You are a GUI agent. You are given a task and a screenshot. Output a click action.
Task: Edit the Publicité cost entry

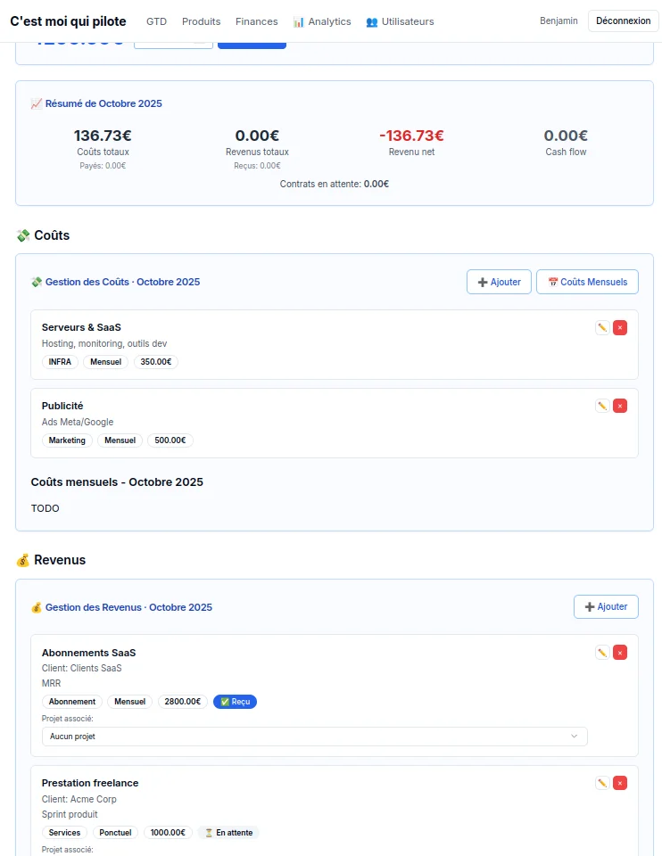pyautogui.click(x=602, y=406)
